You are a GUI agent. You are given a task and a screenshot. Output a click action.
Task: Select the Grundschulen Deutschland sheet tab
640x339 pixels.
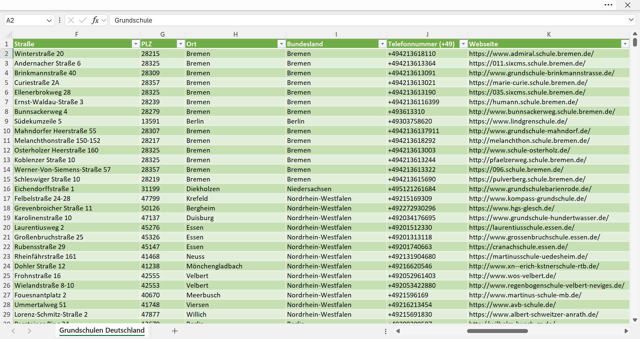click(102, 330)
